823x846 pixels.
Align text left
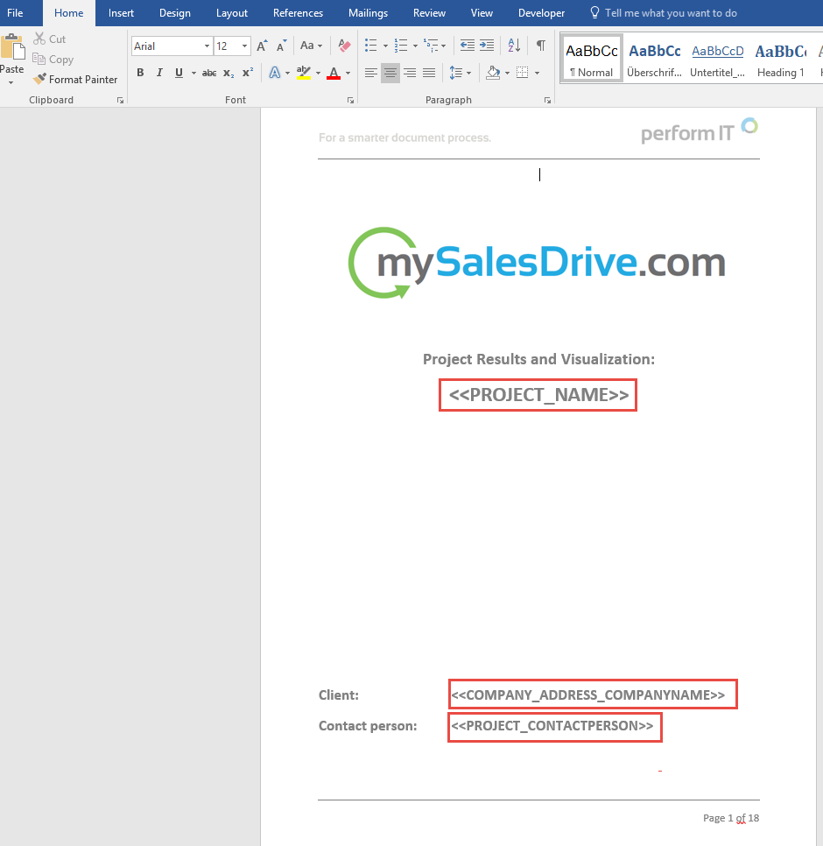[x=370, y=73]
